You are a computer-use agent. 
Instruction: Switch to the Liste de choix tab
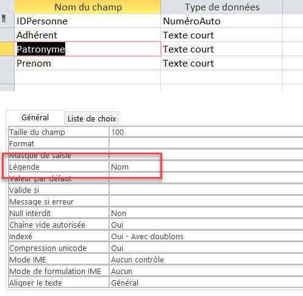coord(91,118)
